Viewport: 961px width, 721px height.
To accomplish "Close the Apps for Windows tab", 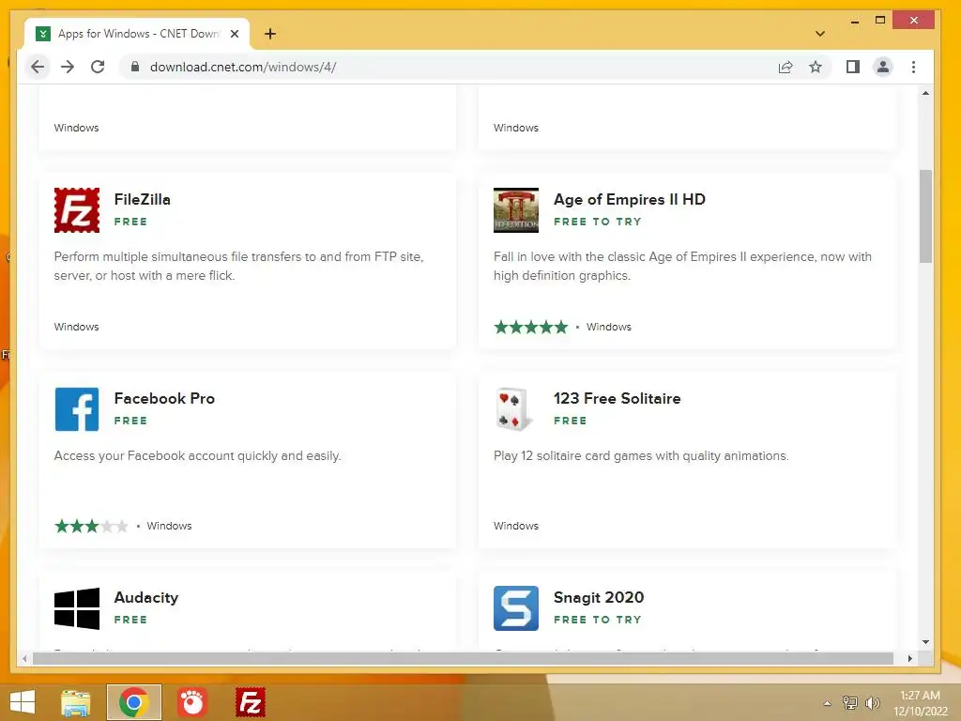I will tap(234, 34).
